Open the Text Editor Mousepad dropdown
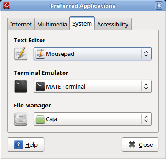The height and width of the screenshot is (159, 166). pyautogui.click(x=93, y=54)
